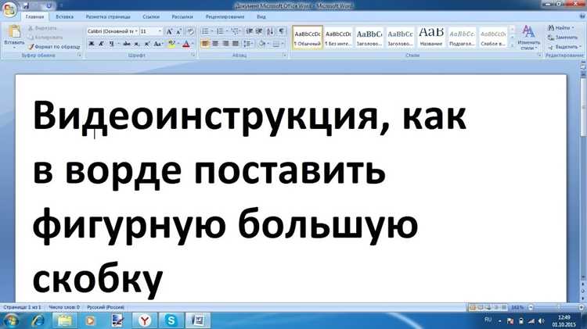Open the Абзац group dialog launcher
587x329 pixels.
[285, 55]
